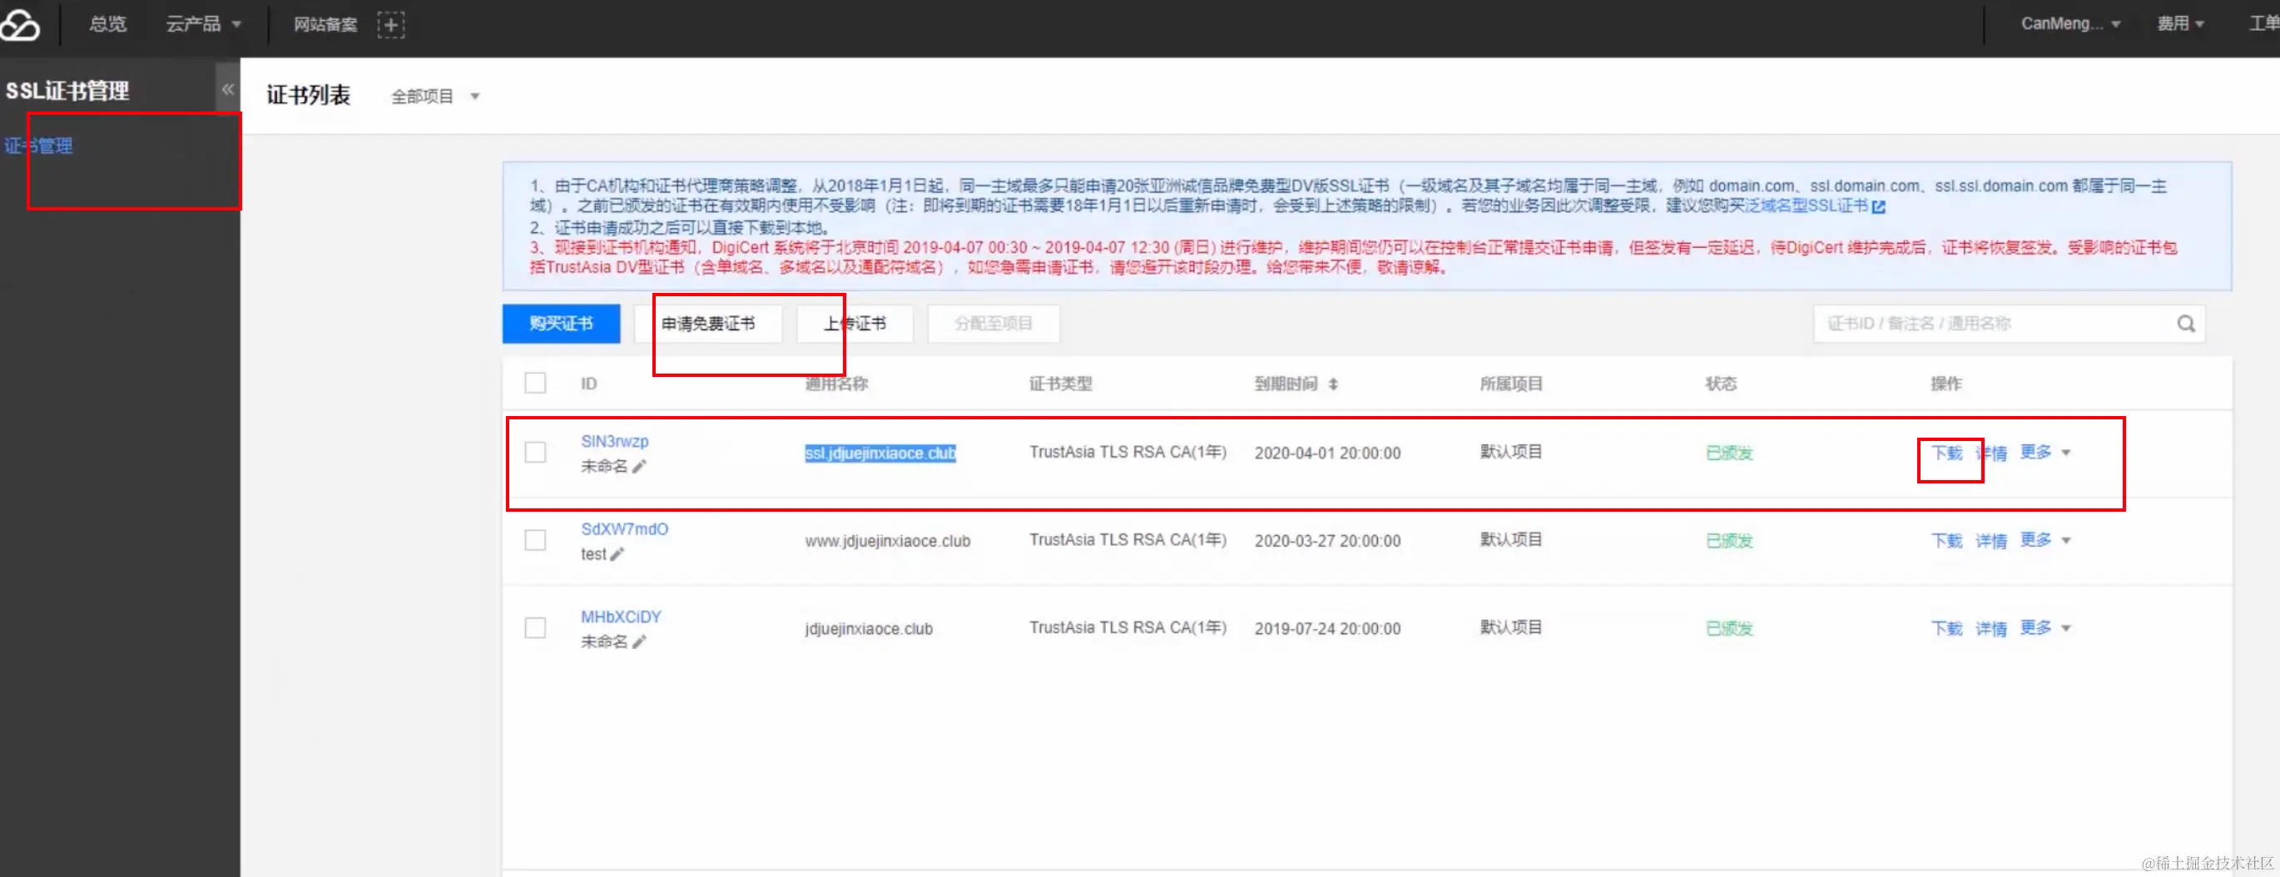Image resolution: width=2280 pixels, height=877 pixels.
Task: Click the www.jdjuejinxiaoce.club domain text
Action: (887, 541)
